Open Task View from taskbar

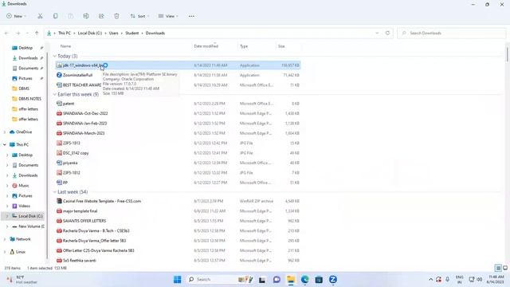click(262, 280)
